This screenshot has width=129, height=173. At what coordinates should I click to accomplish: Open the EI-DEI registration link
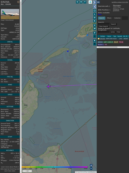click(17, 24)
